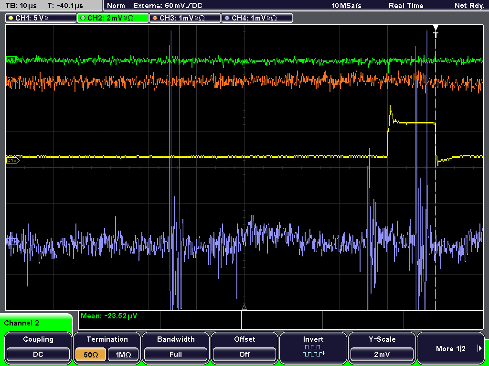Select the CH4: 1 mV channel tab
This screenshot has height=366, width=489.
point(257,18)
